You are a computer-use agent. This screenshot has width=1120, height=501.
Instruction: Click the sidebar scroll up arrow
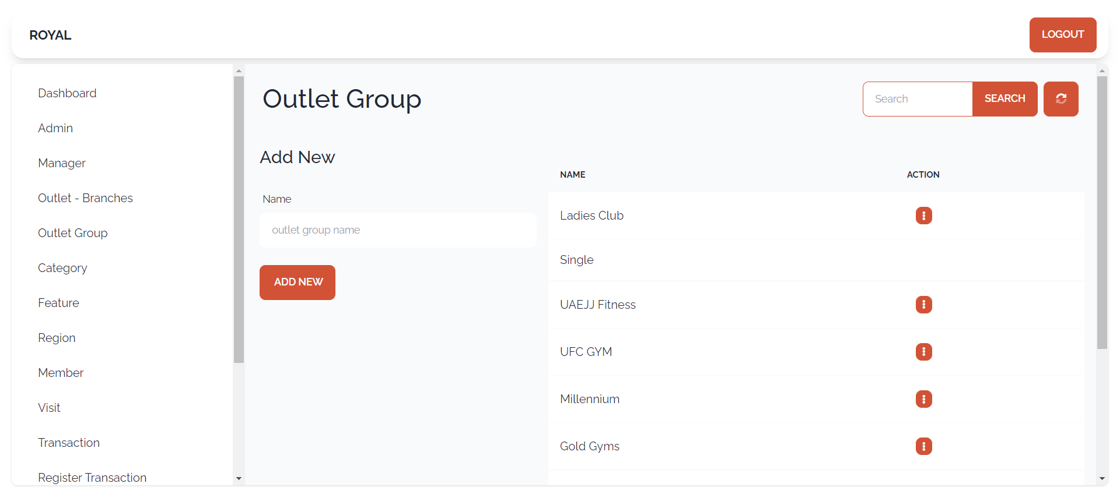[x=239, y=70]
